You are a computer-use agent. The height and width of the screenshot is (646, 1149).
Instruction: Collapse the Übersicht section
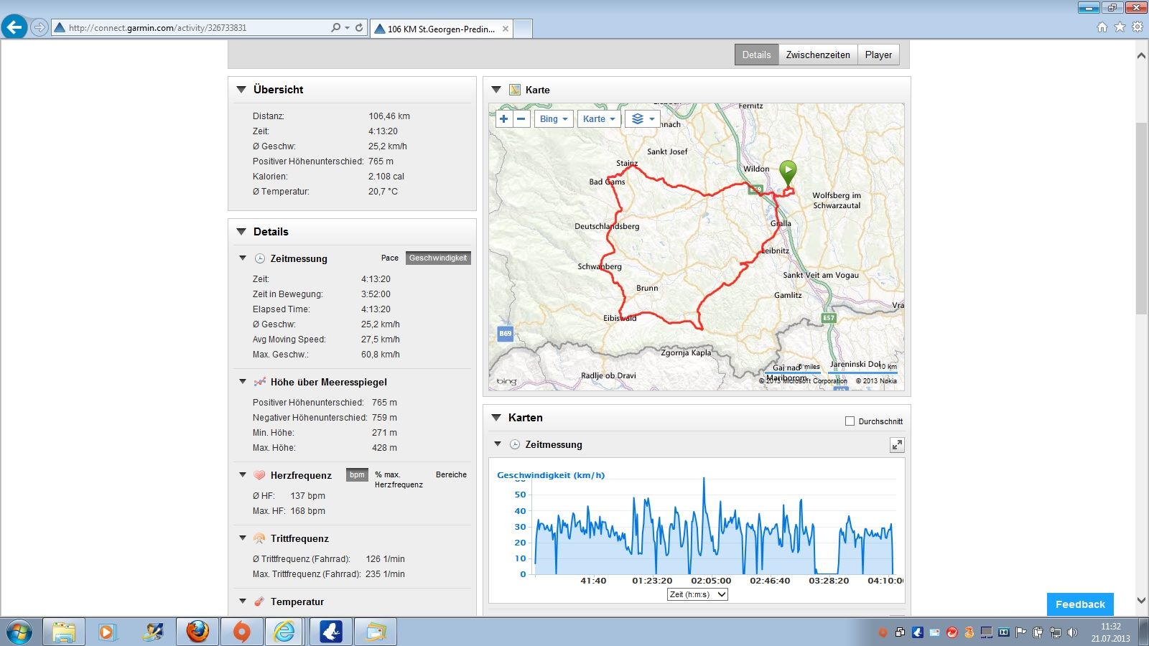coord(241,90)
